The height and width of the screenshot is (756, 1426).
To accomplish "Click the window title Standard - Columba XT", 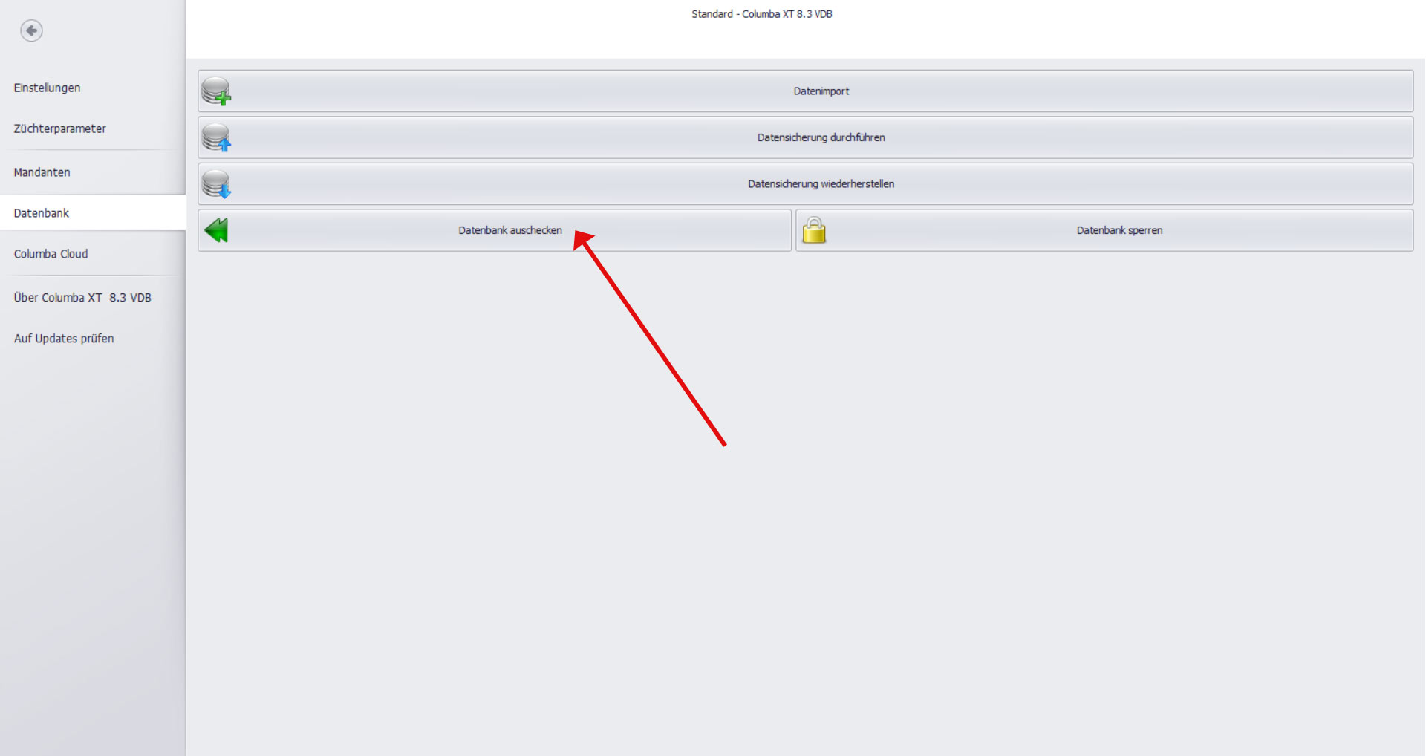I will pyautogui.click(x=761, y=14).
